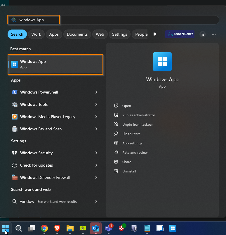Click the green monitor app on taskbar
The width and height of the screenshot is (226, 235).
(x=83, y=228)
